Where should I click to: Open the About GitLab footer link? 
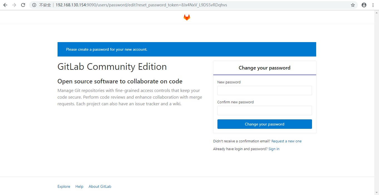point(100,187)
